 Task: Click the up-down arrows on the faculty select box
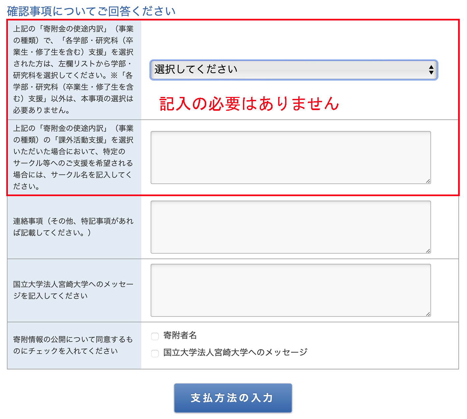(431, 70)
